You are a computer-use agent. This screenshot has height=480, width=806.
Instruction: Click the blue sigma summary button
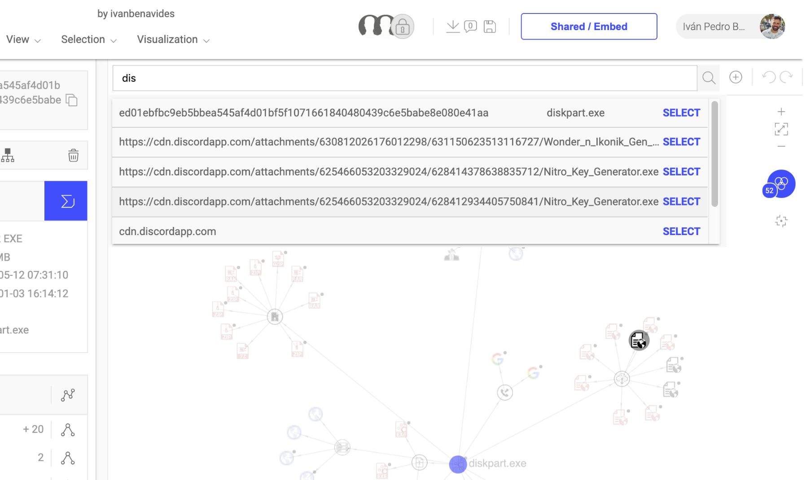pos(66,201)
